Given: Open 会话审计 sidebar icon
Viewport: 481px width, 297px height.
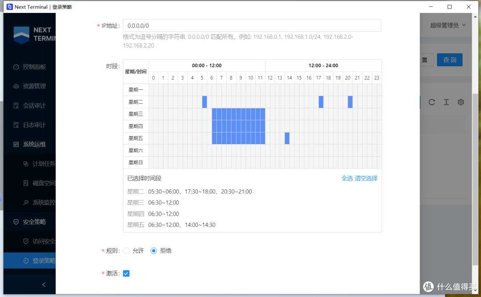Looking at the screenshot, I should tap(16, 106).
